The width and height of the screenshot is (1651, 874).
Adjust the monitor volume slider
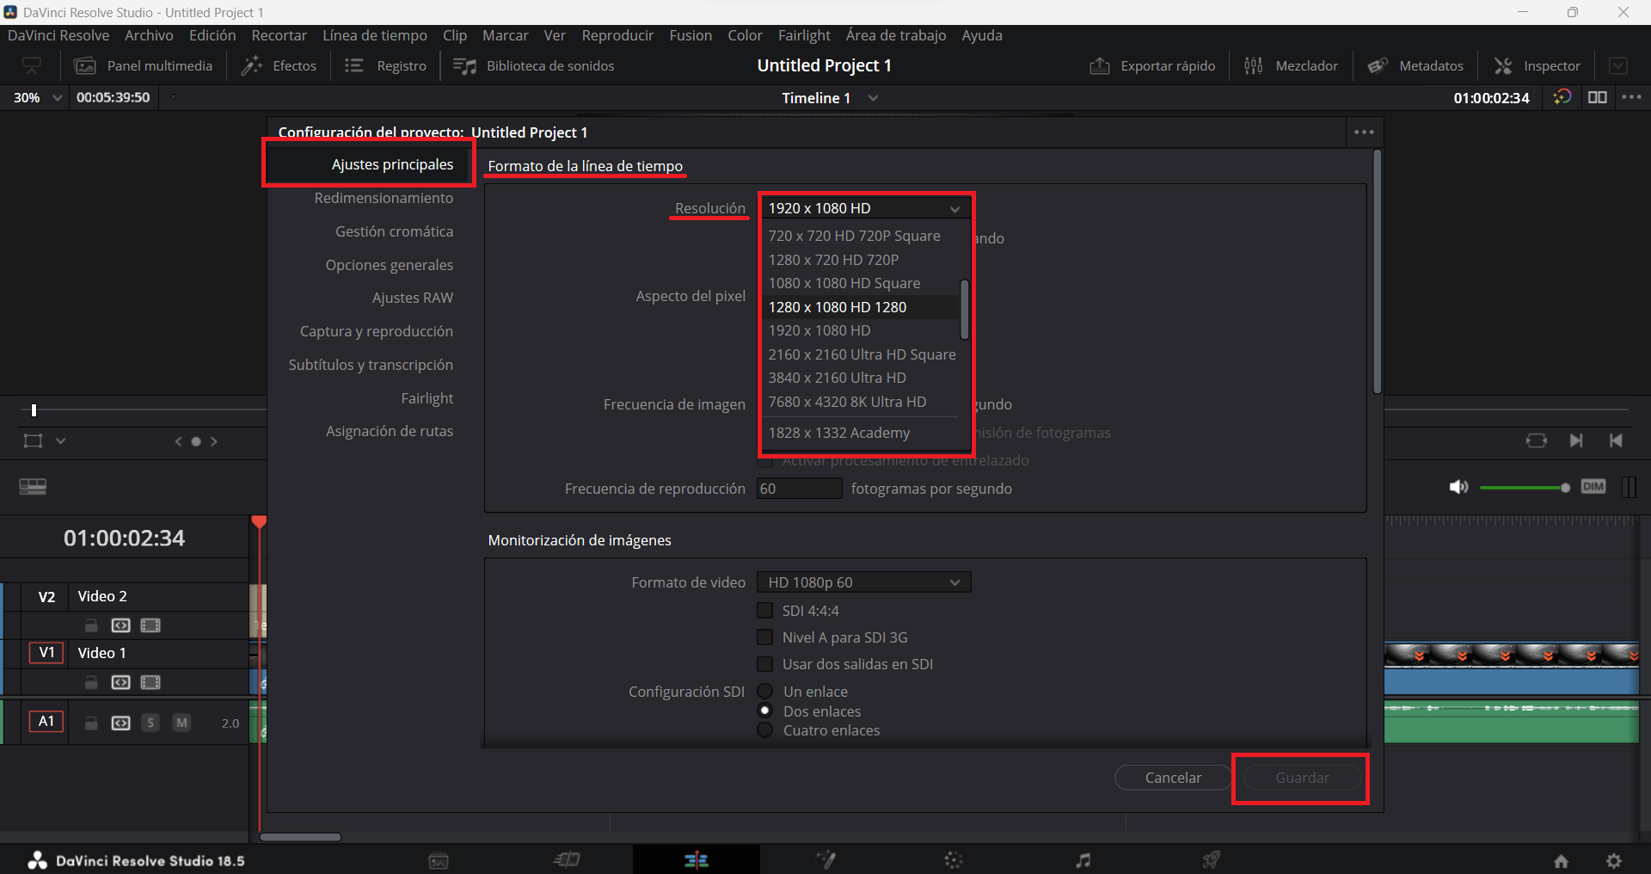click(1524, 488)
